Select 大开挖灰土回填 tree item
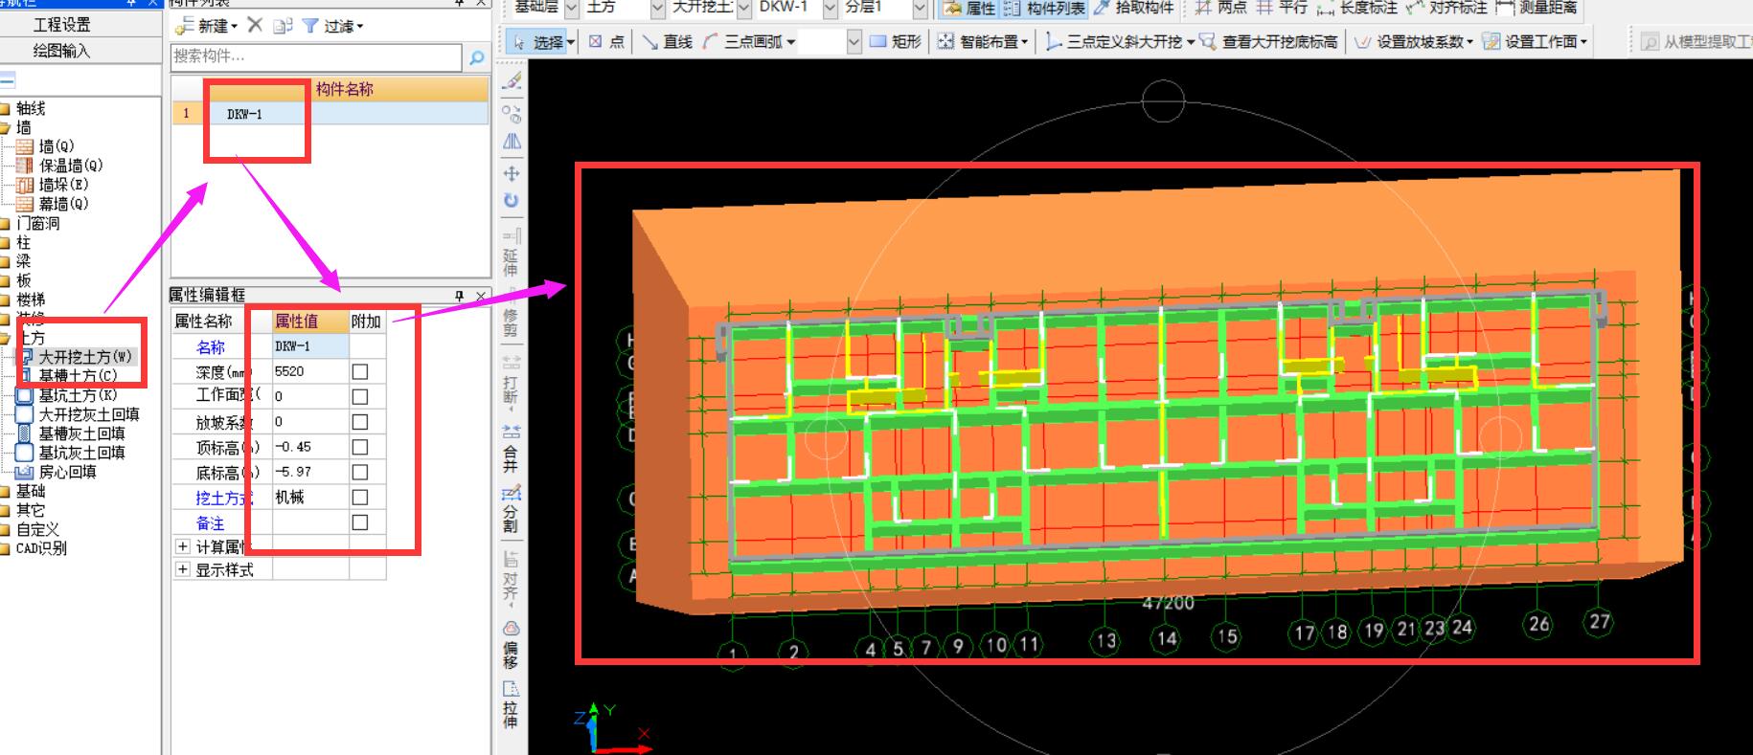This screenshot has width=1753, height=755. point(88,414)
